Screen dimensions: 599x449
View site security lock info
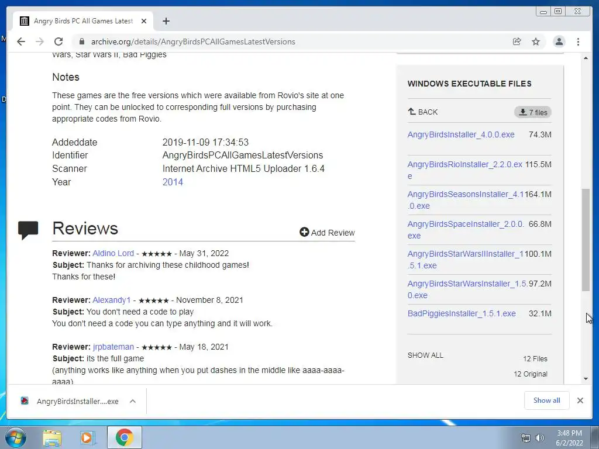pos(82,42)
